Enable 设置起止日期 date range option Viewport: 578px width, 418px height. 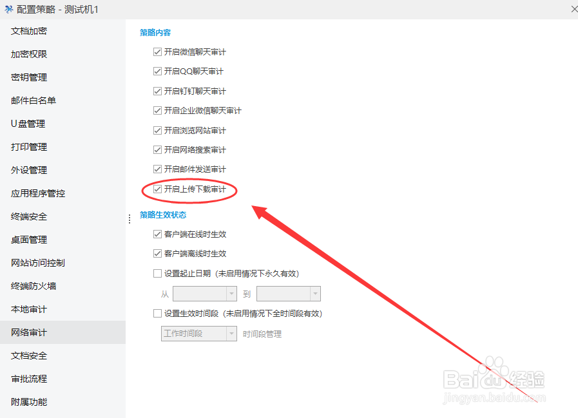click(157, 273)
